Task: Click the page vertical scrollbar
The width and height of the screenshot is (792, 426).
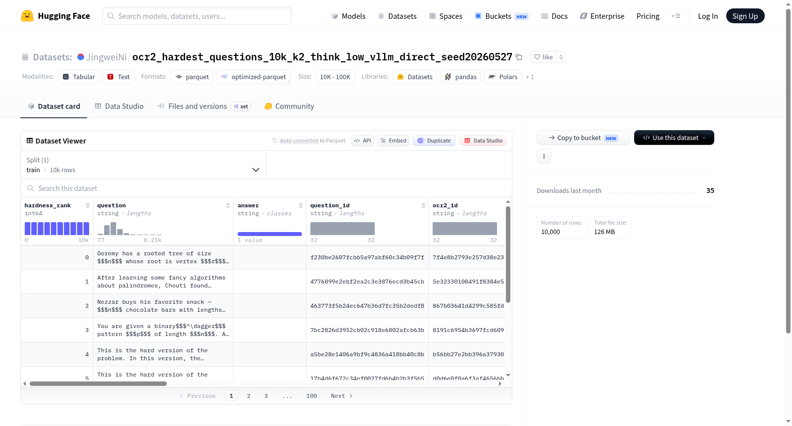Action: 788,171
